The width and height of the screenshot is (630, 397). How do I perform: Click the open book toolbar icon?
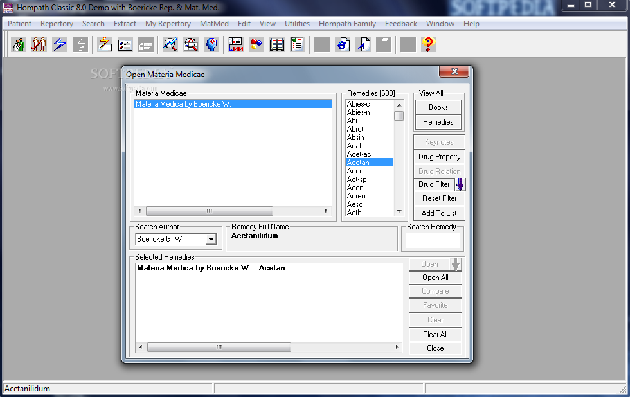tap(277, 44)
